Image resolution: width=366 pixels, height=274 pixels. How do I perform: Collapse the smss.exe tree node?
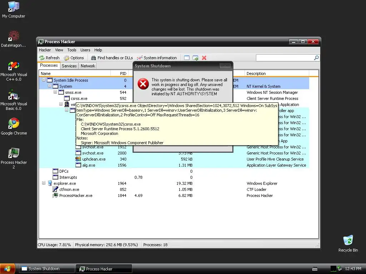pos(55,92)
